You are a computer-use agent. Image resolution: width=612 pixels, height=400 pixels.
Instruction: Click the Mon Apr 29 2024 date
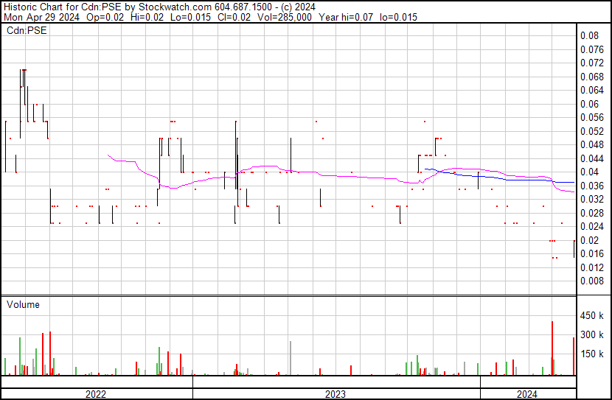click(x=41, y=17)
